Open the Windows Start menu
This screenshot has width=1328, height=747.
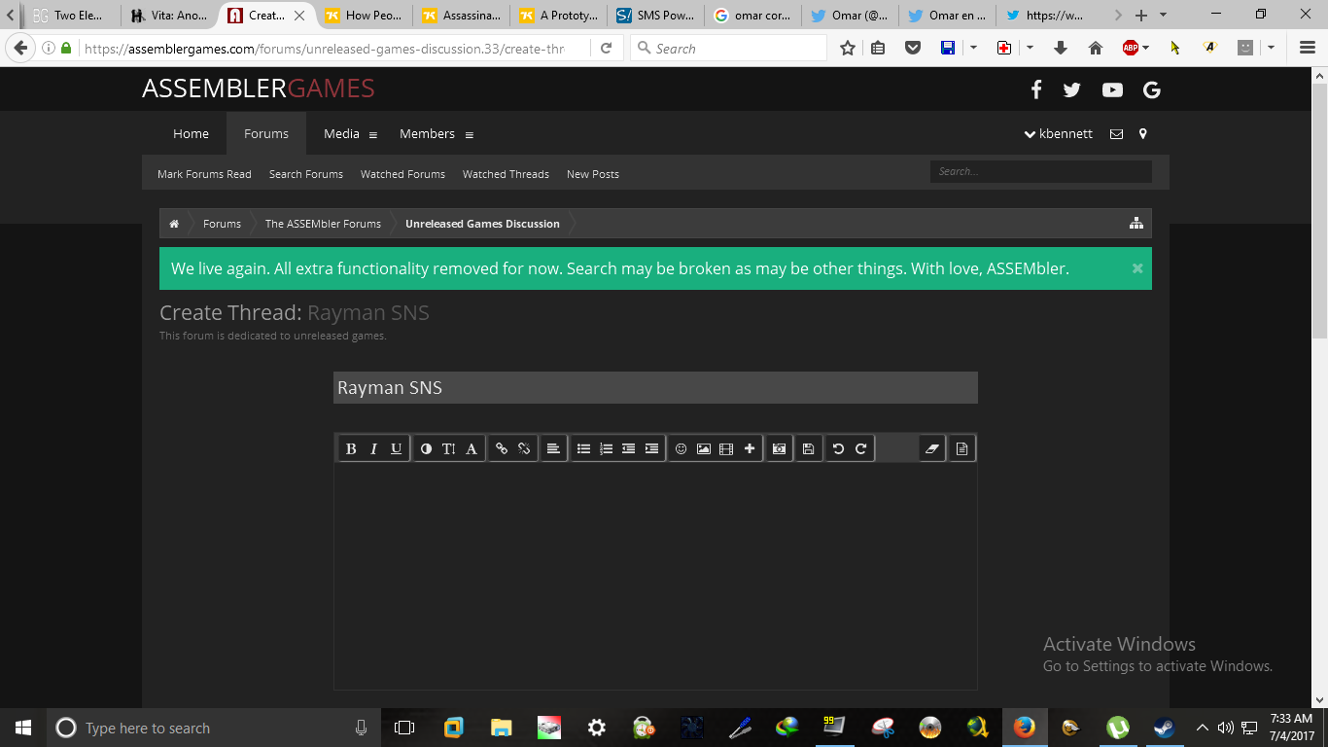[23, 728]
